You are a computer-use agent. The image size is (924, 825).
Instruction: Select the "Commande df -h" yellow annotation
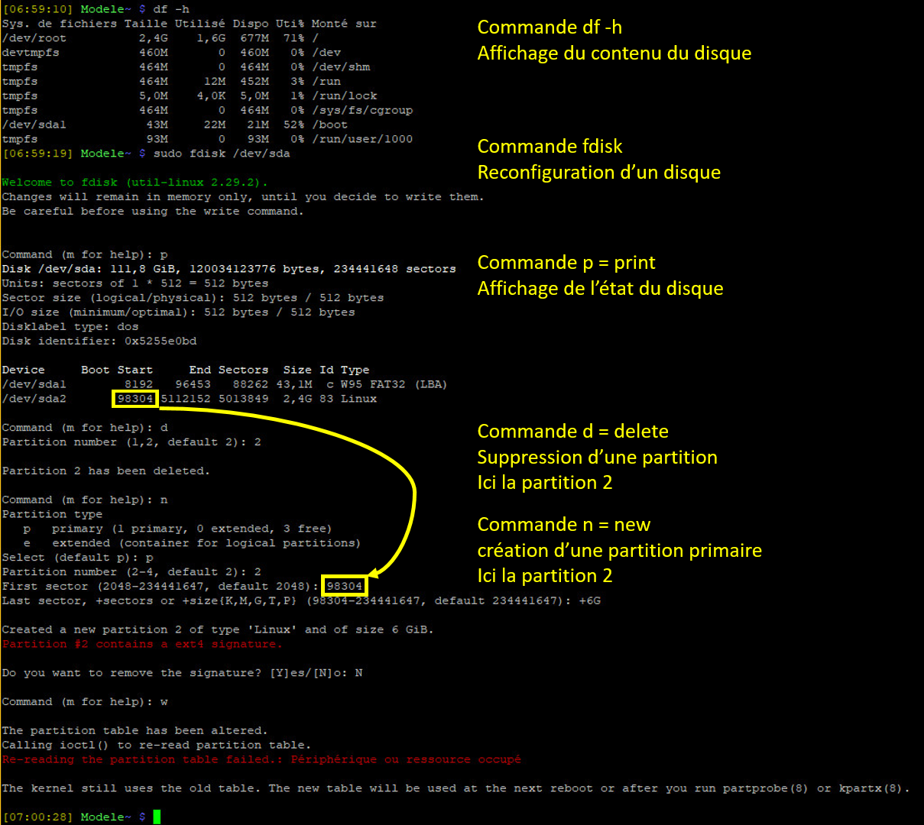coord(550,27)
